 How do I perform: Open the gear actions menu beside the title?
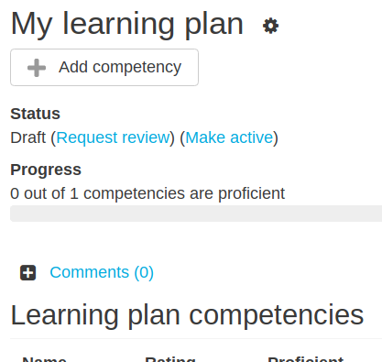tap(270, 26)
